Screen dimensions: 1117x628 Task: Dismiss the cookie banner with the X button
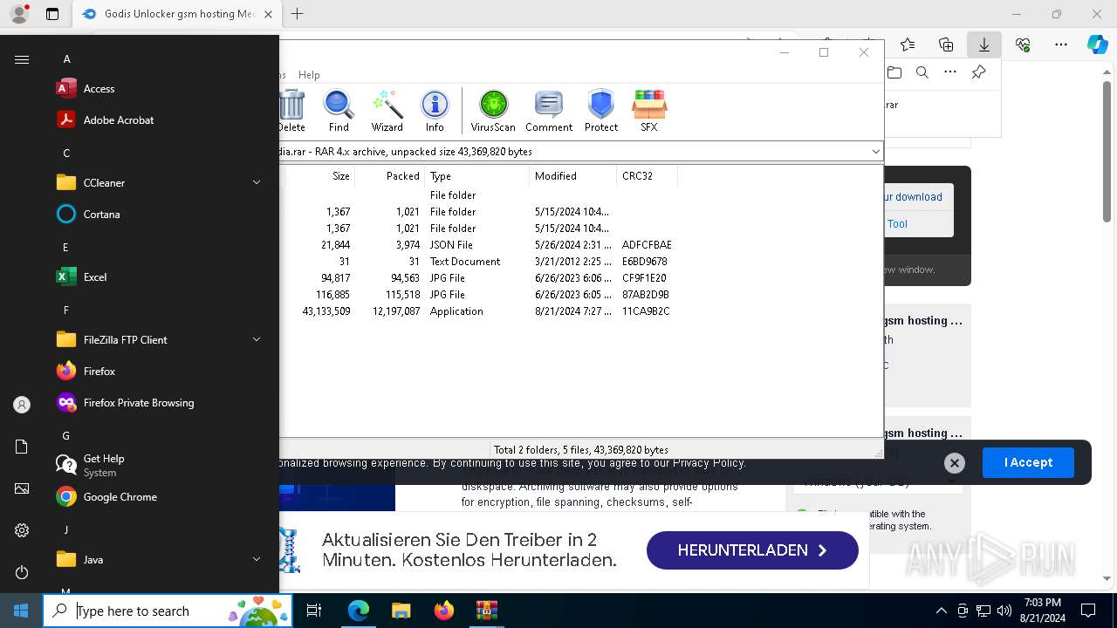pos(955,463)
